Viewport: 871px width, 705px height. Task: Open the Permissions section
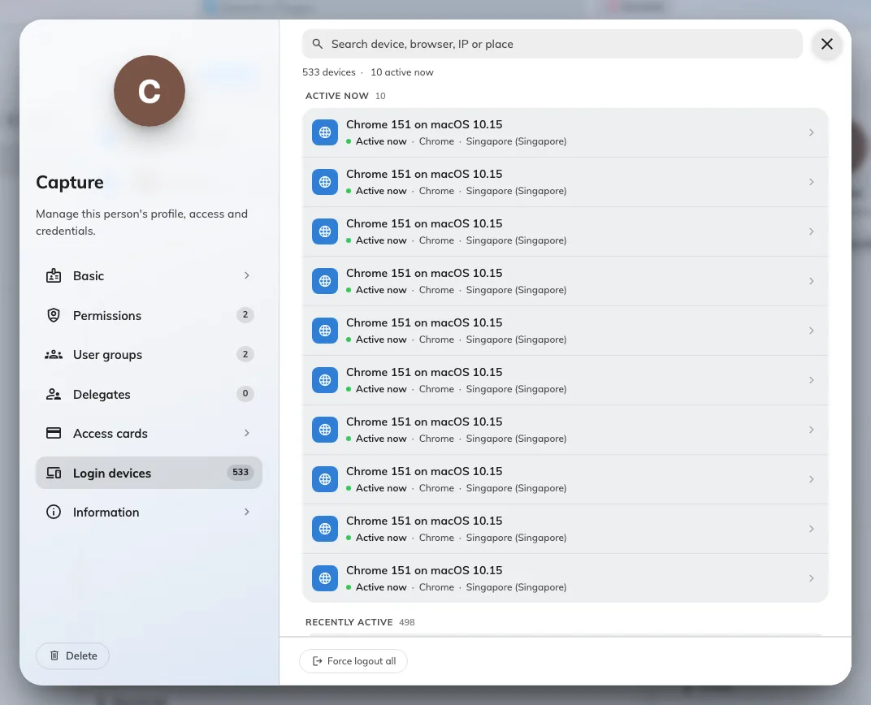[149, 315]
